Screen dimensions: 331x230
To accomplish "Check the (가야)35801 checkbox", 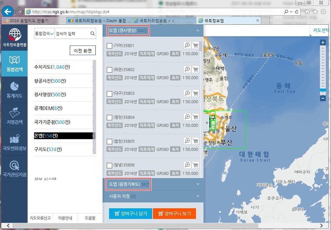I will (110, 46).
